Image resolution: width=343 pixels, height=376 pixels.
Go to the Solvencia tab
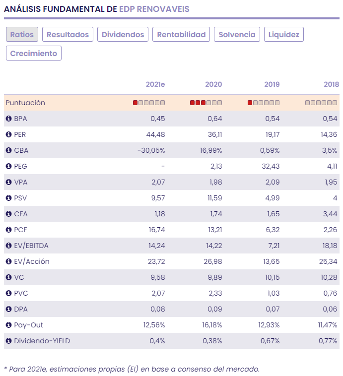[x=237, y=34]
